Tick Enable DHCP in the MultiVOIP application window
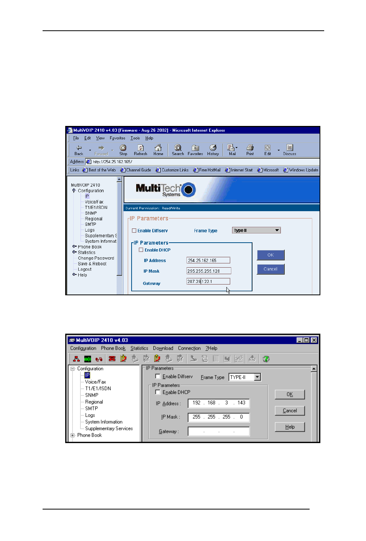The width and height of the screenshot is (366, 541). tap(158, 392)
